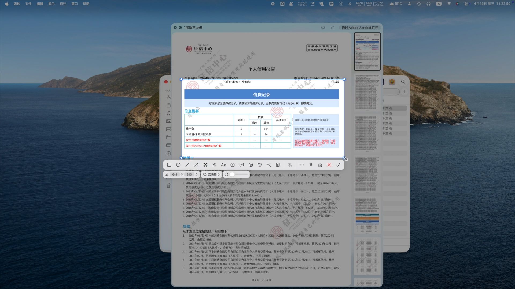Cancel the screenshot with red X
This screenshot has width=515, height=289.
329,165
